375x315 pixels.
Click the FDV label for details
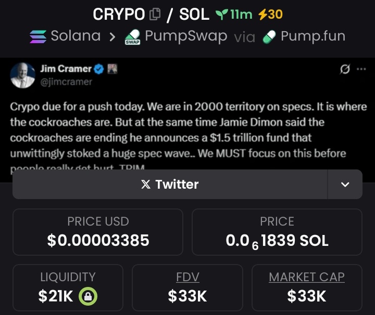(187, 277)
